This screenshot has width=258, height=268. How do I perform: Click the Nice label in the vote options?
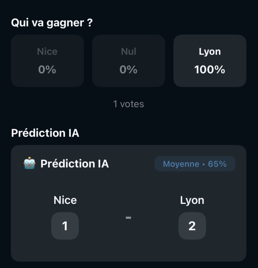(x=47, y=52)
